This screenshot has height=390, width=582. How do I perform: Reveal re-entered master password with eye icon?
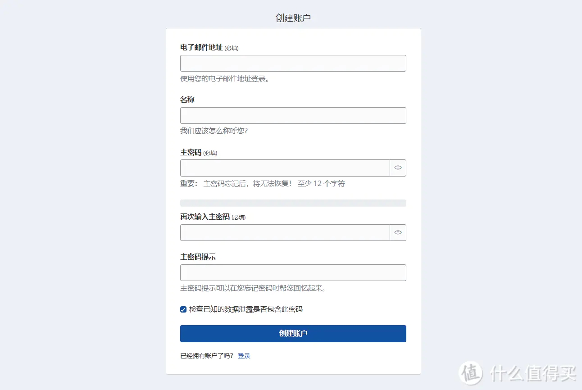coord(398,232)
